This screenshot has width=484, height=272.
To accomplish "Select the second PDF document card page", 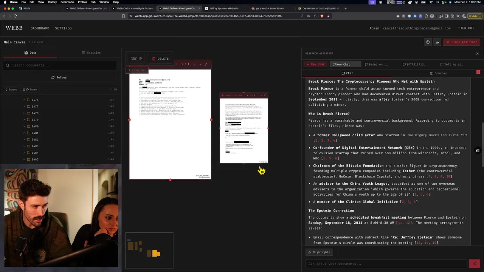I will point(244,131).
